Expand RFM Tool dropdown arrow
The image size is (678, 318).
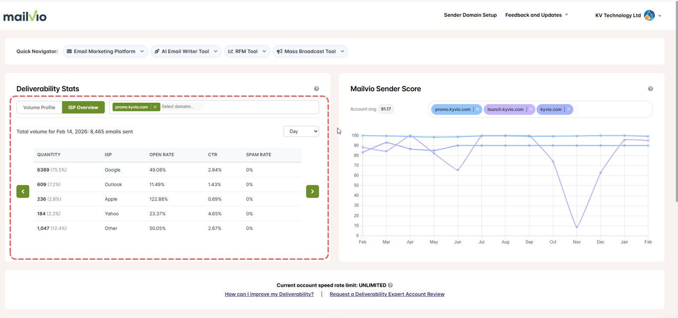[264, 52]
